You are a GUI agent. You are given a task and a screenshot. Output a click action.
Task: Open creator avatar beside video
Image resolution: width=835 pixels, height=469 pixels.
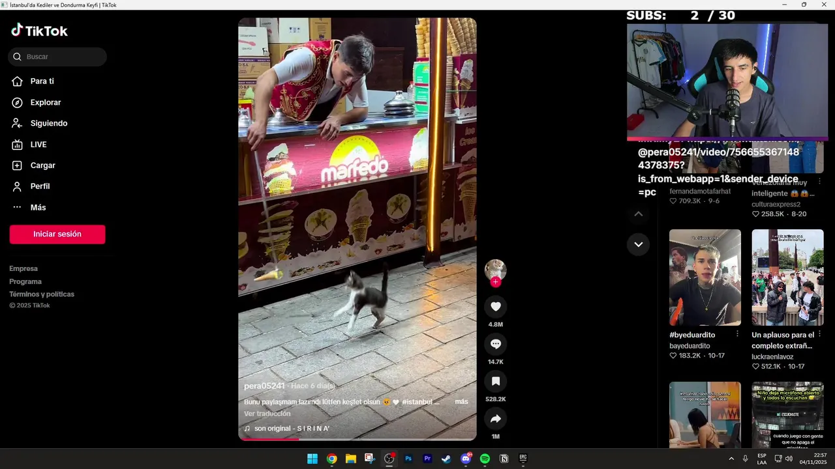click(496, 270)
